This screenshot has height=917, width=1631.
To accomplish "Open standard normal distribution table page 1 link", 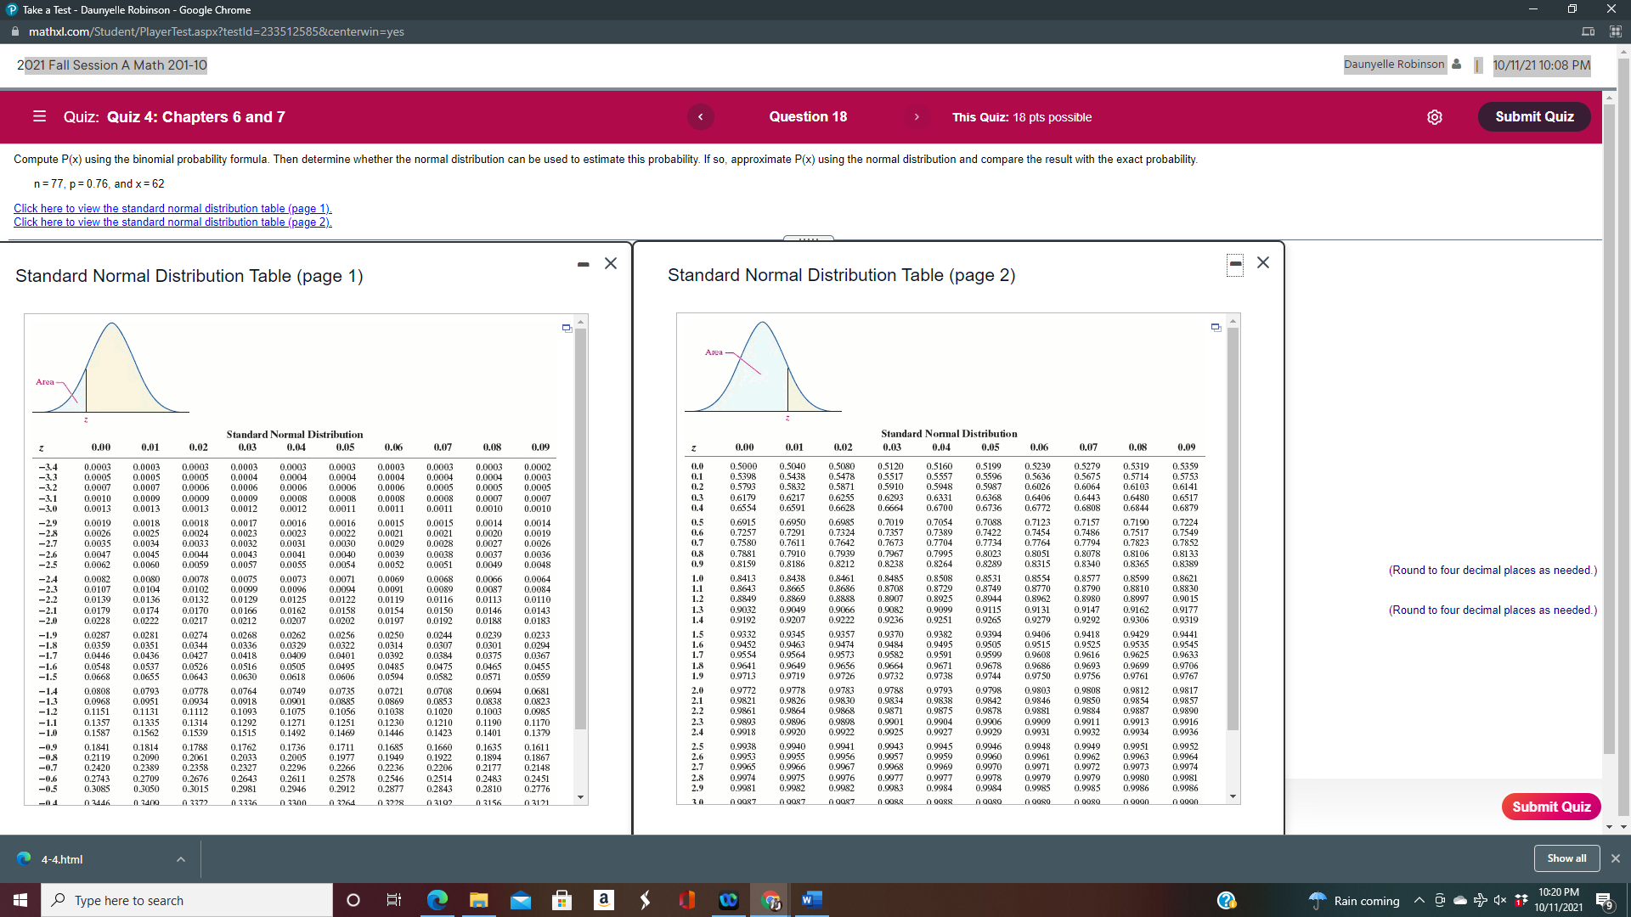I will pyautogui.click(x=172, y=208).
